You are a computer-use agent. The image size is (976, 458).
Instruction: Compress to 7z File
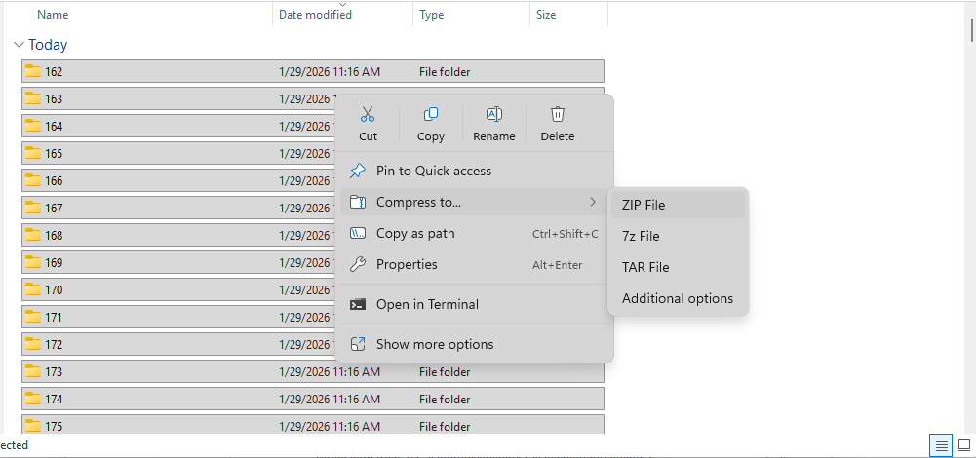pyautogui.click(x=678, y=236)
